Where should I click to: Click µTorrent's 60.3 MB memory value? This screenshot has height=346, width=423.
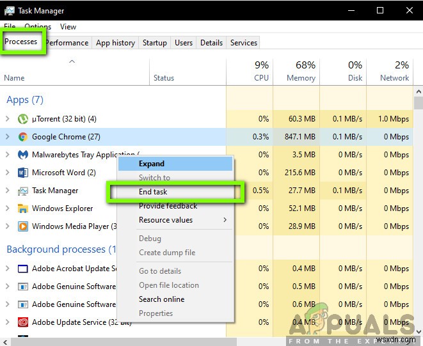pyautogui.click(x=302, y=119)
